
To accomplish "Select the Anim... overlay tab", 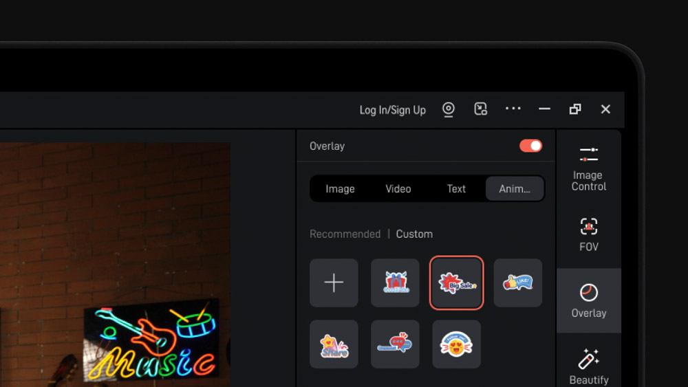I will pos(515,189).
